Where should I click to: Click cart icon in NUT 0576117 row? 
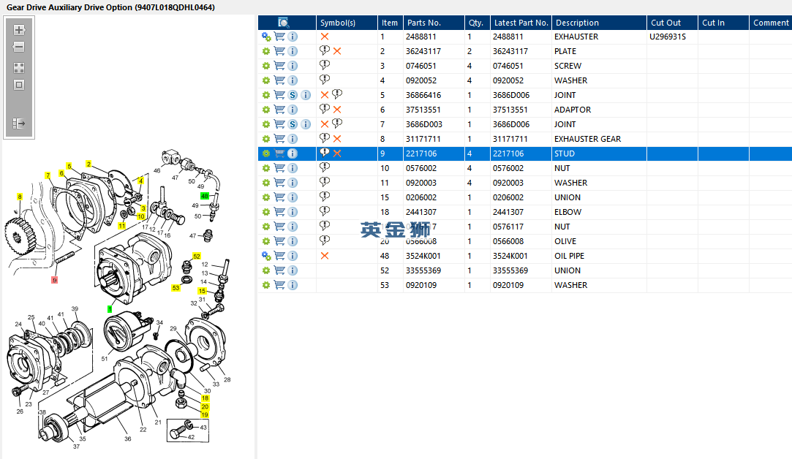pyautogui.click(x=279, y=227)
